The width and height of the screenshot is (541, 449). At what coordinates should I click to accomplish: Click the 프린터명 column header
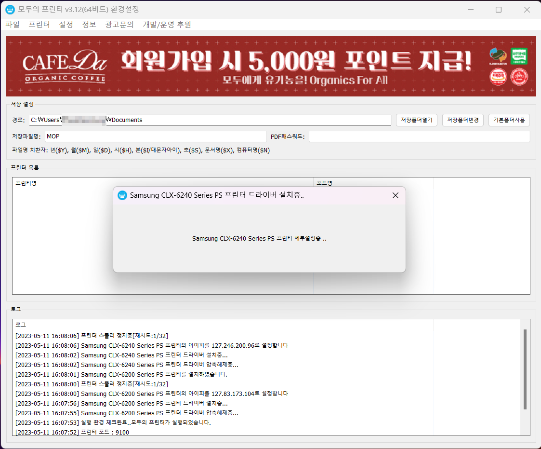point(162,183)
